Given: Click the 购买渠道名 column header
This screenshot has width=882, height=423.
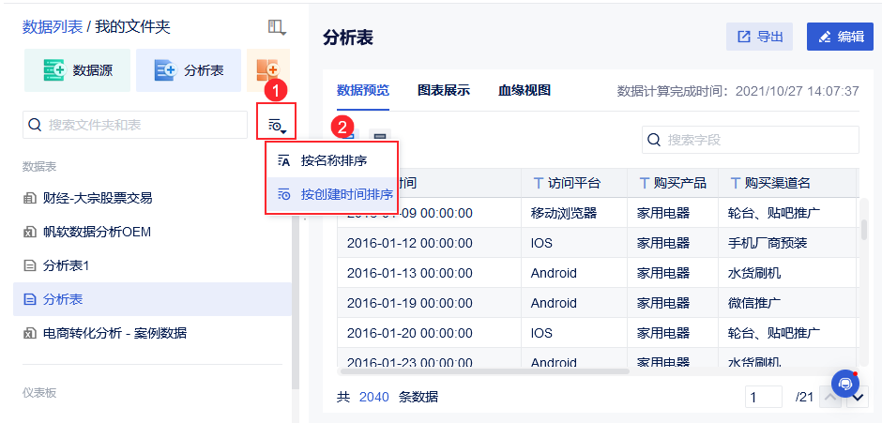Looking at the screenshot, I should tap(787, 183).
